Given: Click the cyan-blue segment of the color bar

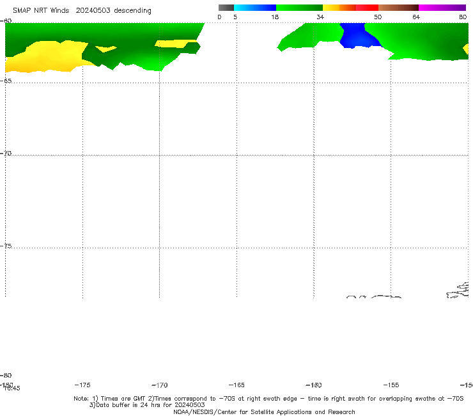Looking at the screenshot, I should point(255,8).
